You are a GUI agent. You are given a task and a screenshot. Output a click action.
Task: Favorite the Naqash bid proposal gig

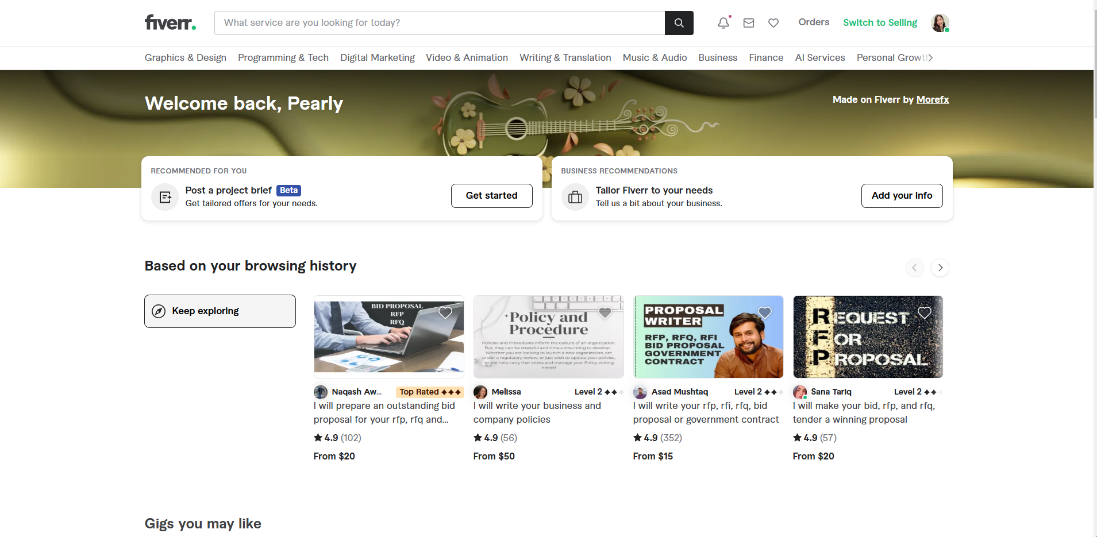pyautogui.click(x=445, y=312)
